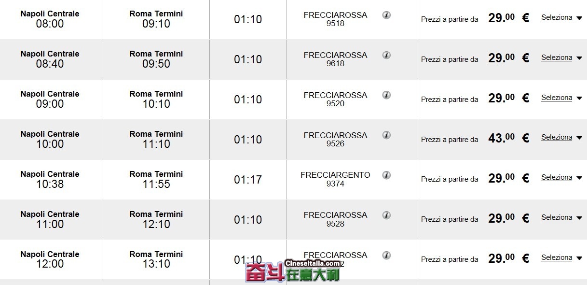587x285 pixels.
Task: Expand arrow next to Seleziona for 10:00 train
Action: (x=579, y=138)
